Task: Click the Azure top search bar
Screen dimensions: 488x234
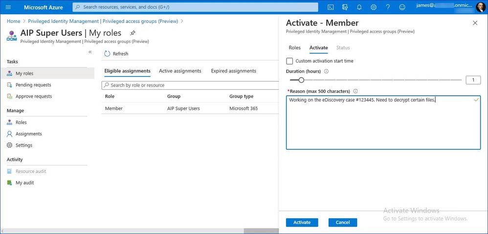Action: point(195,7)
